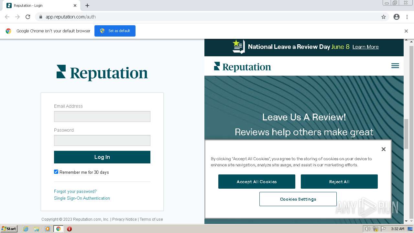The height and width of the screenshot is (233, 414).
Task: Click the right panel scrollbar thumb
Action: pos(407,134)
